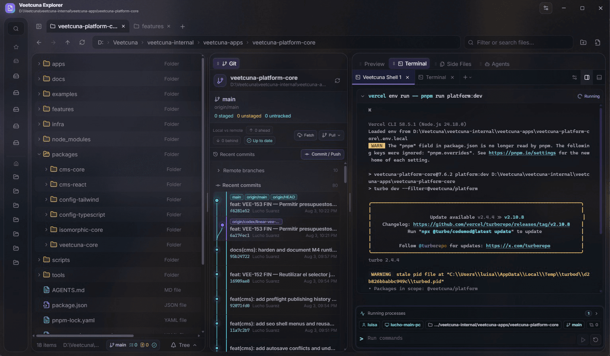Click the Commit / Push button

(x=323, y=154)
